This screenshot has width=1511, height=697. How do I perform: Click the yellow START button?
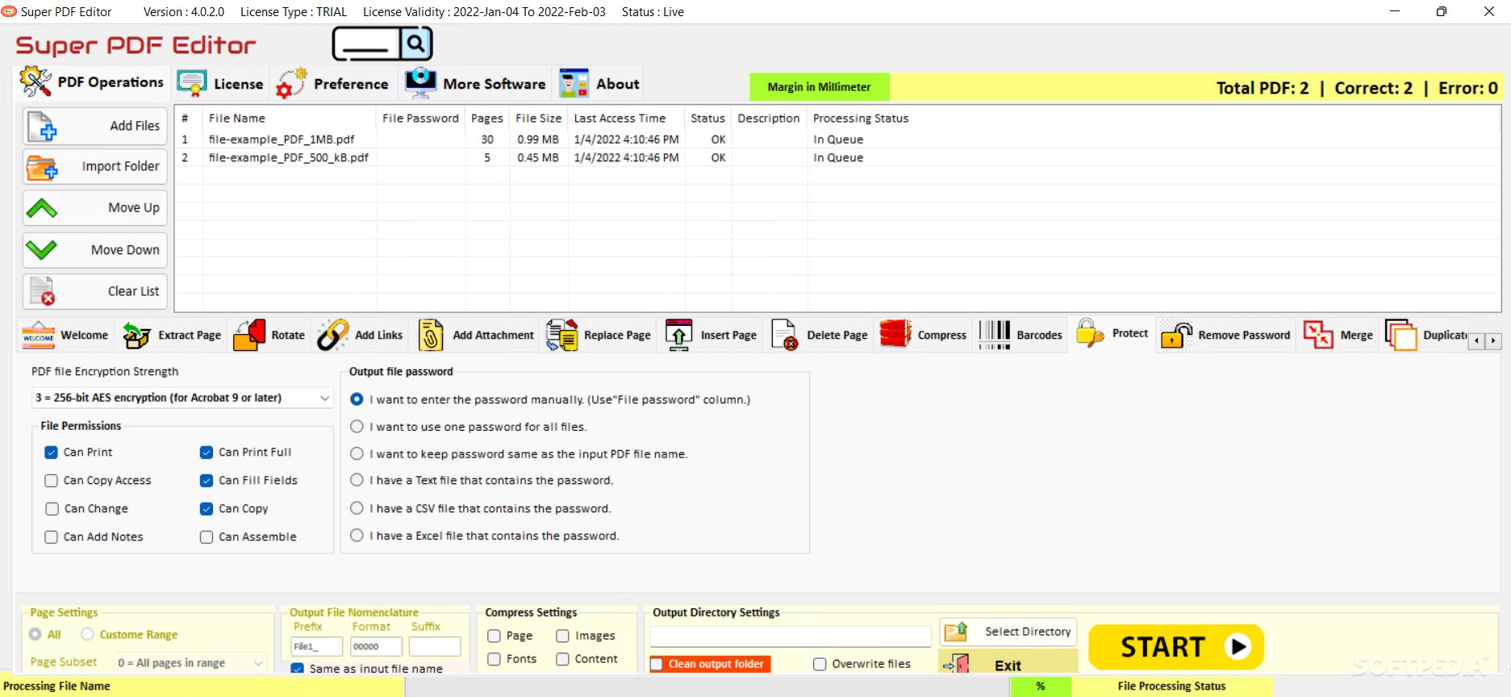point(1175,647)
